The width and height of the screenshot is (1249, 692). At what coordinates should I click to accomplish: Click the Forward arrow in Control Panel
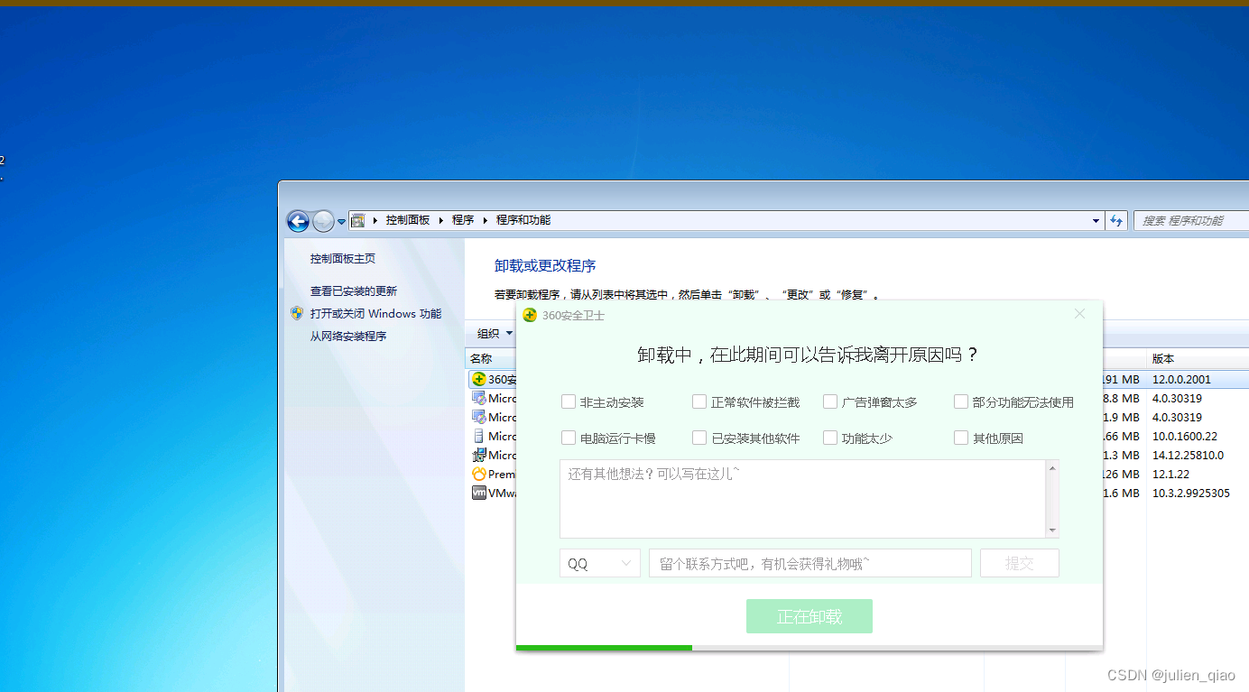click(323, 220)
